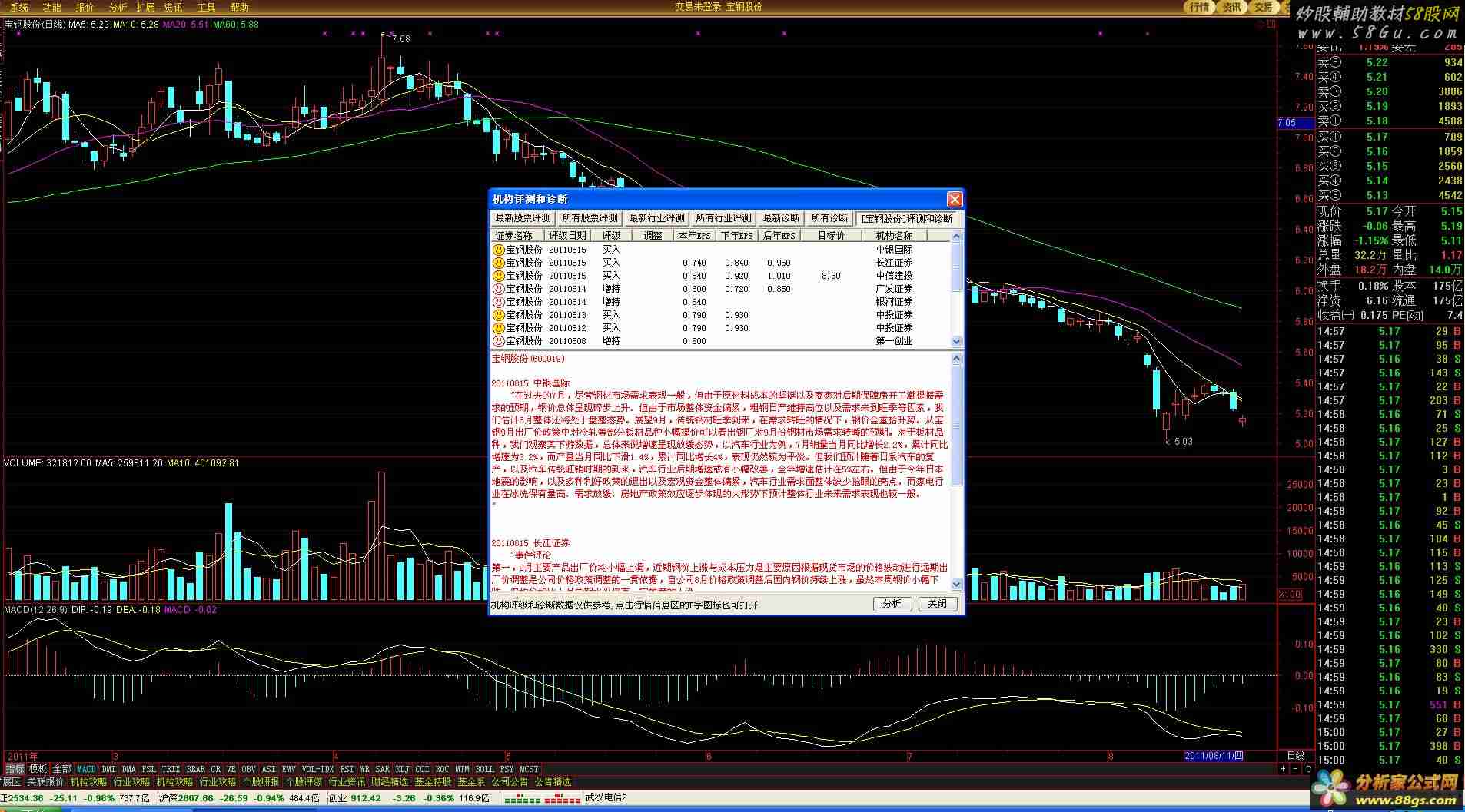The height and width of the screenshot is (812, 1465).
Task: Sort the table by the 机构名称 column header
Action: tap(894, 236)
